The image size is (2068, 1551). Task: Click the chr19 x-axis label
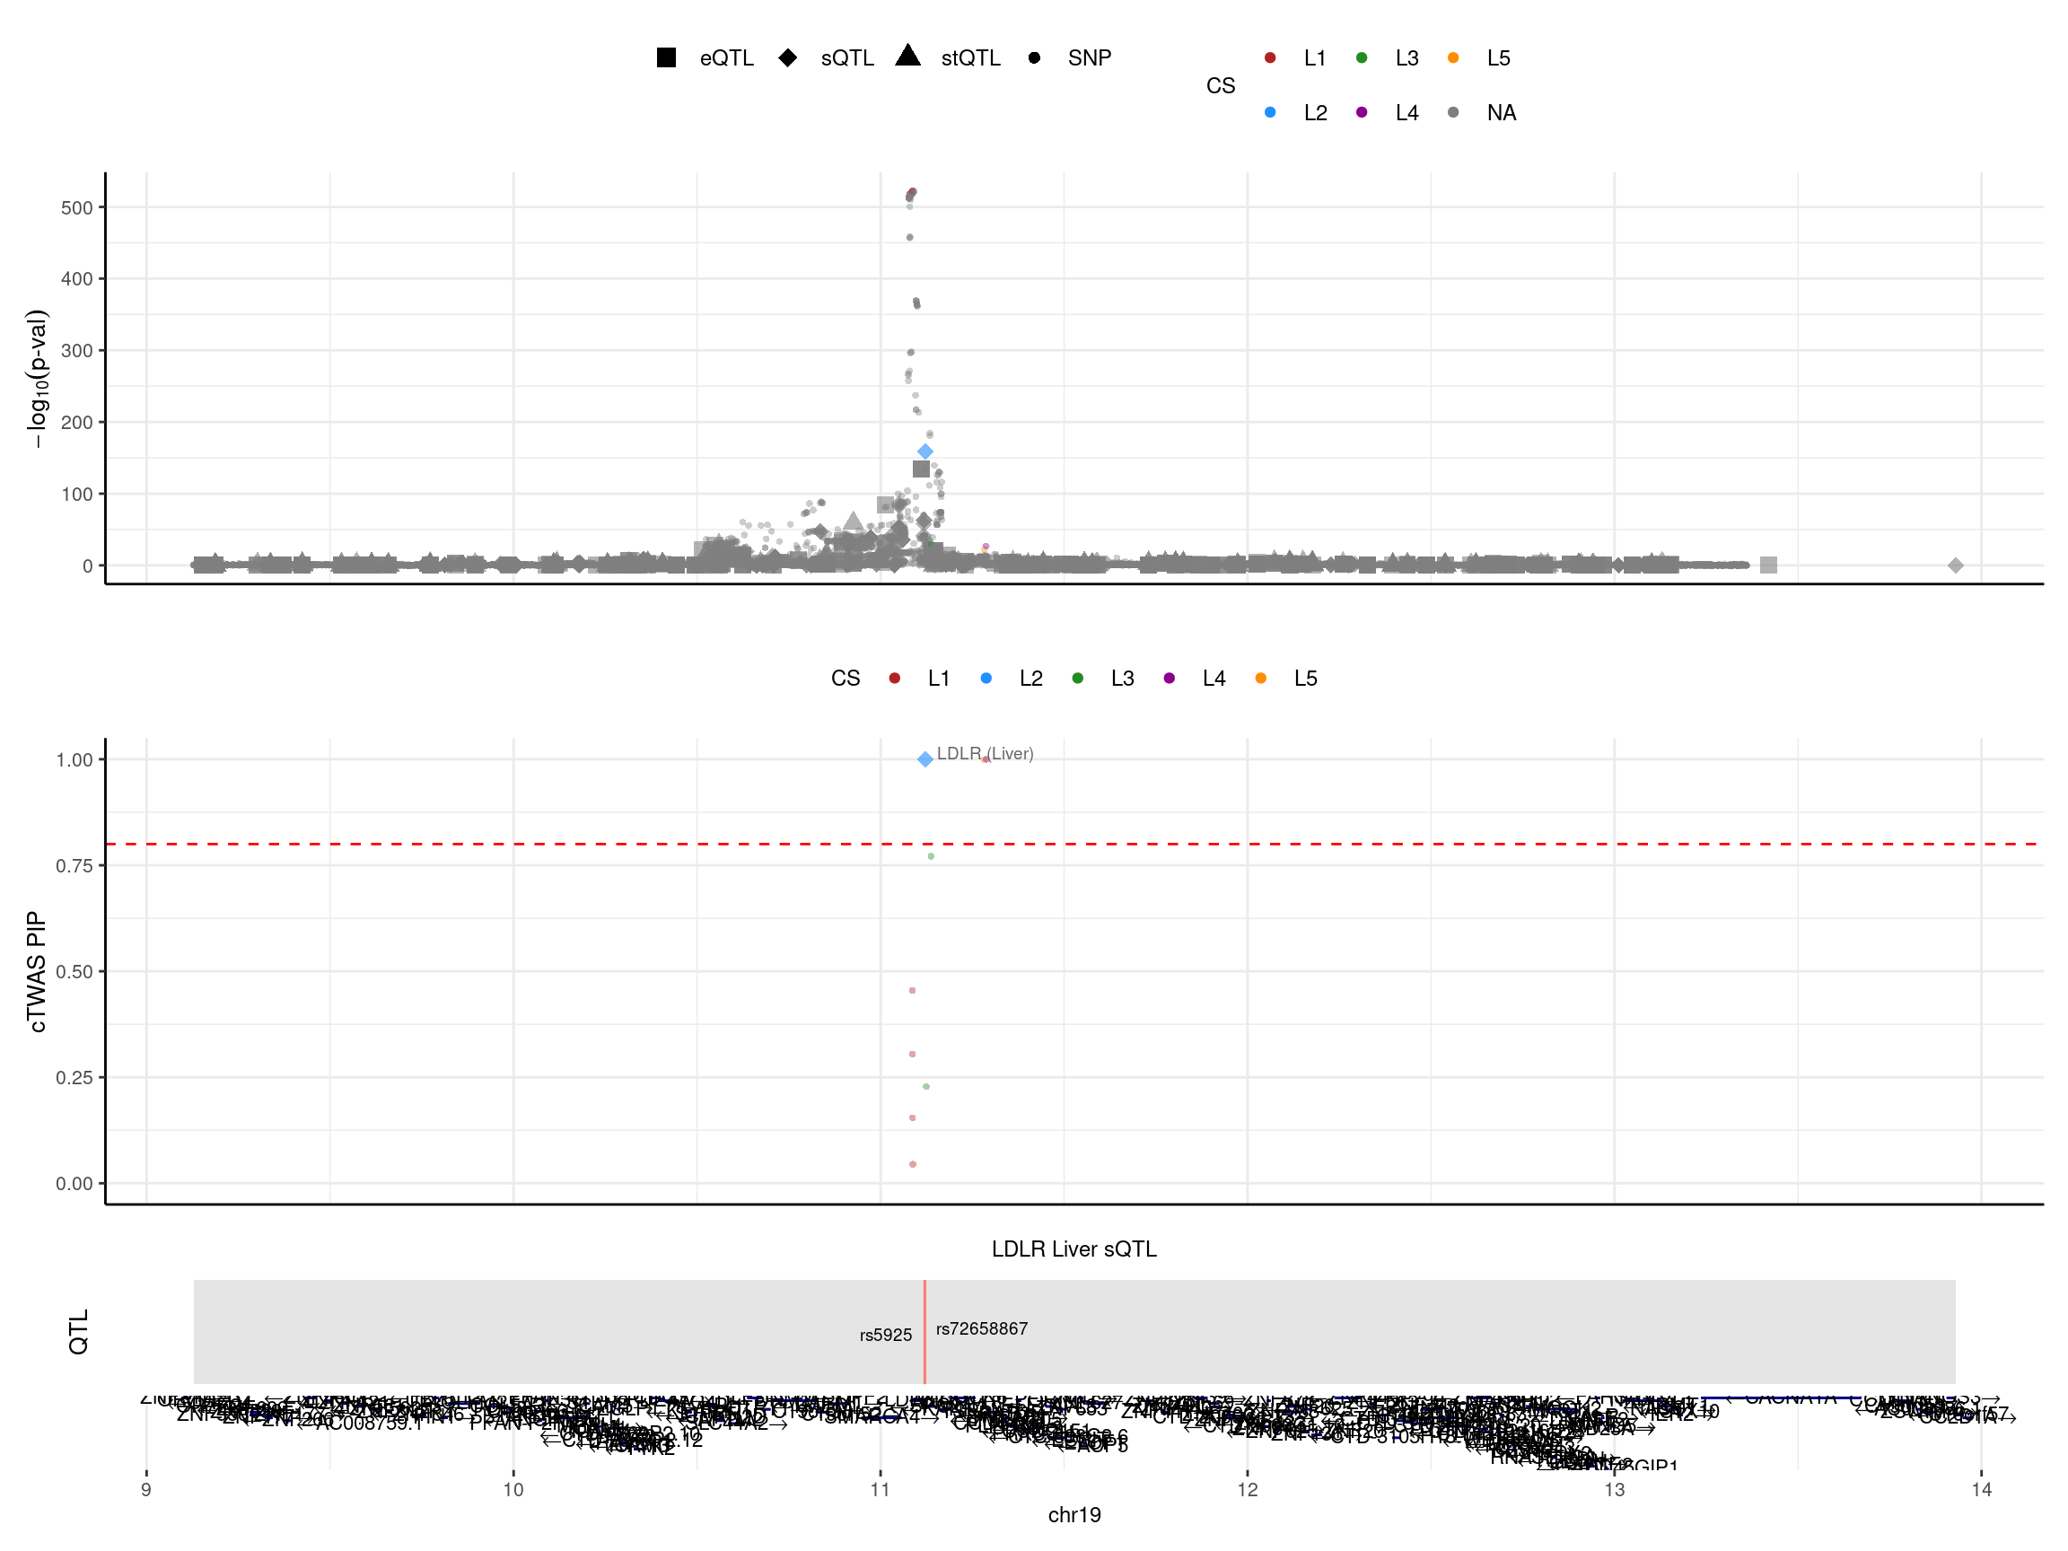1074,1514
